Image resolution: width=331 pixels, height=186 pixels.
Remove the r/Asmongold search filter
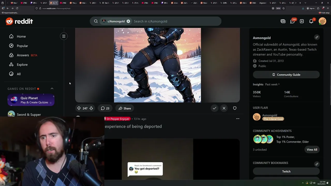coord(128,21)
